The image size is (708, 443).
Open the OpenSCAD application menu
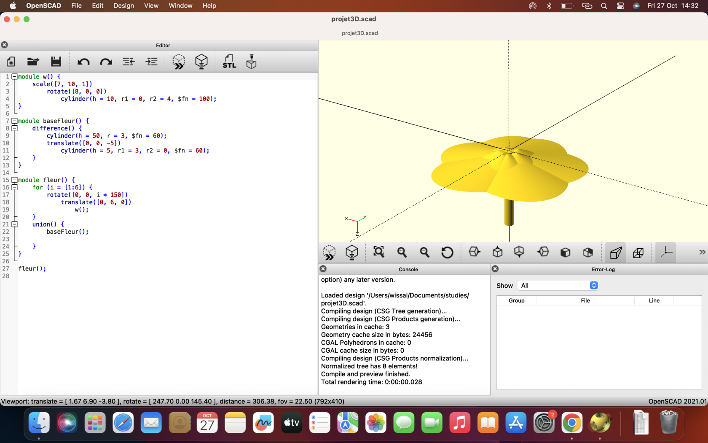click(43, 5)
